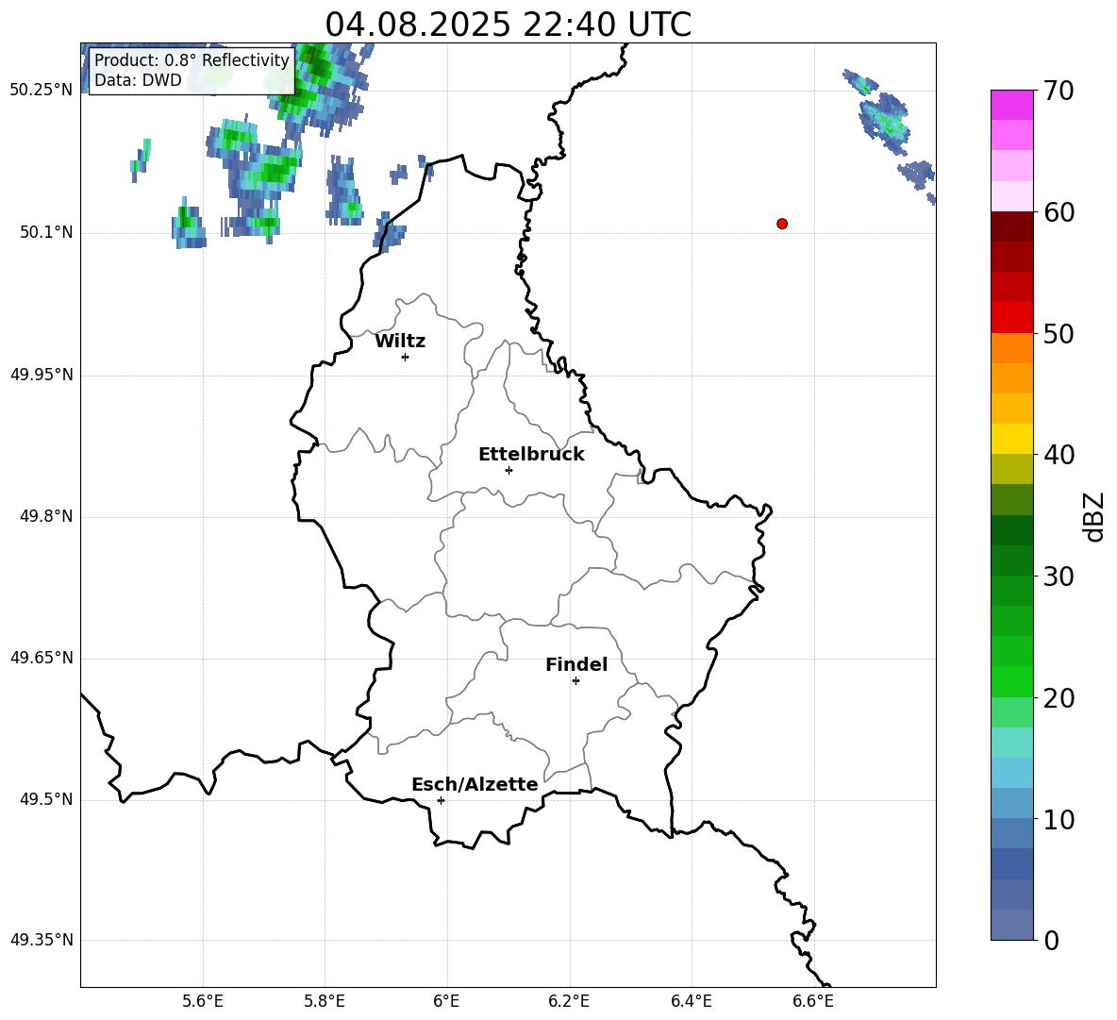Click the 5.6°E longitude label

203,1001
